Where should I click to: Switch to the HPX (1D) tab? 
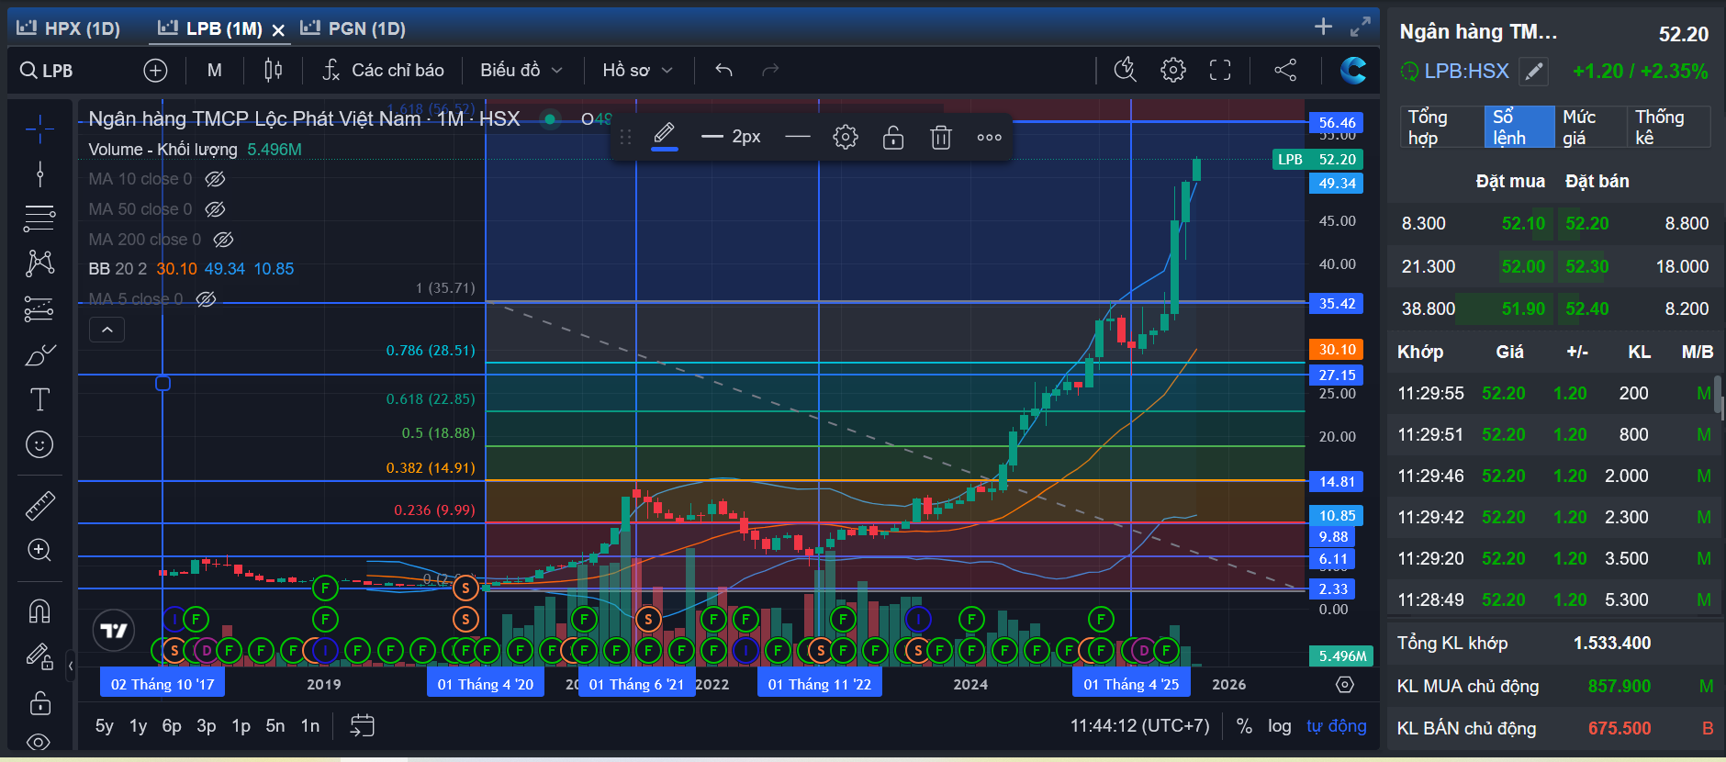click(x=69, y=28)
